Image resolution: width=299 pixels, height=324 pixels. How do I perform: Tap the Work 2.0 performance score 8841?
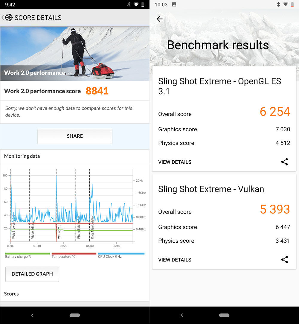pos(97,91)
